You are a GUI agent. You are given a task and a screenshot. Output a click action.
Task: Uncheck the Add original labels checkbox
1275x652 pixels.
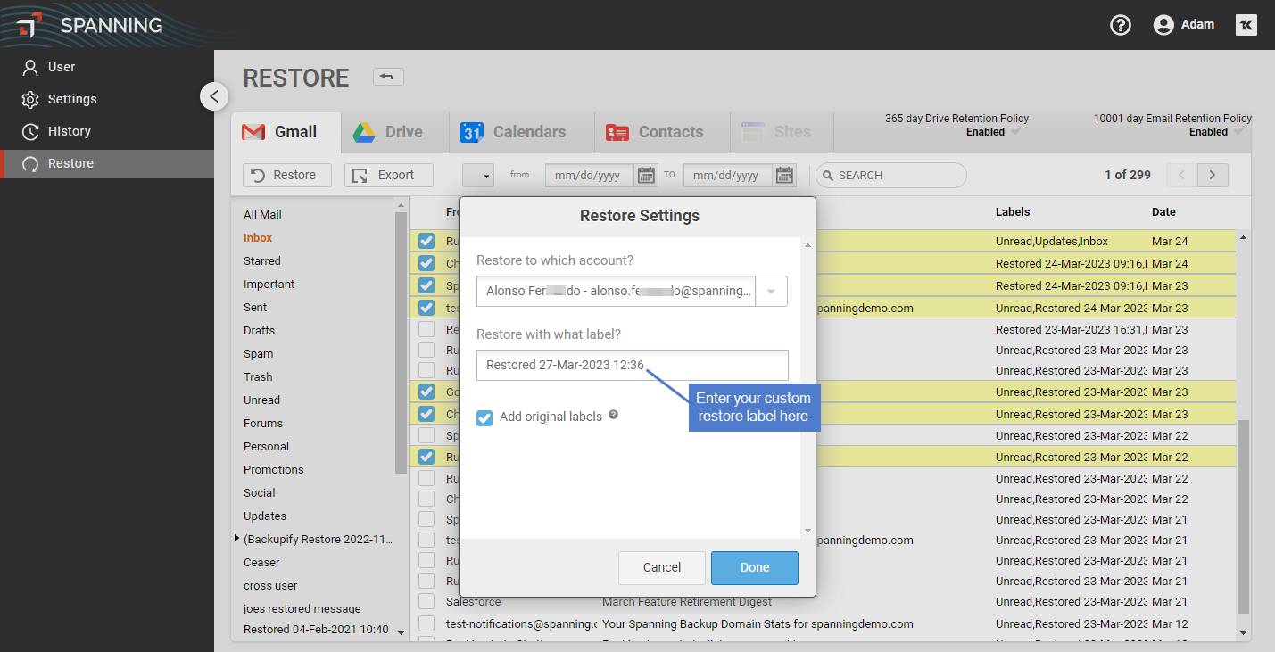click(x=484, y=417)
